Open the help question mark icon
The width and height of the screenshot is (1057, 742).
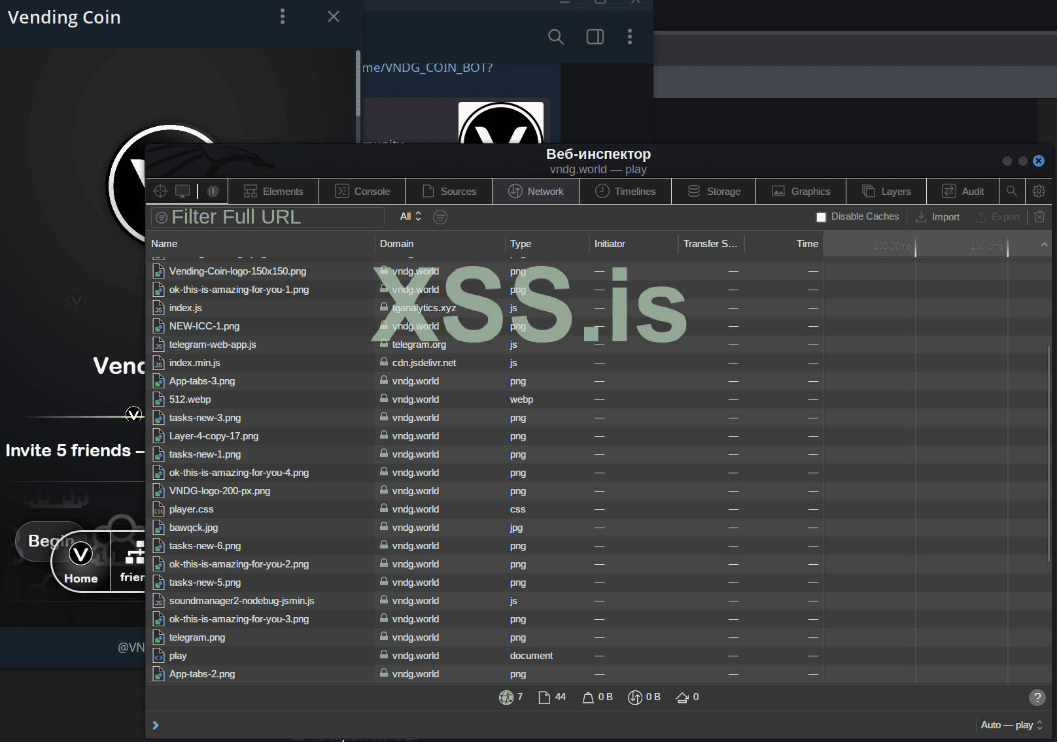1037,698
